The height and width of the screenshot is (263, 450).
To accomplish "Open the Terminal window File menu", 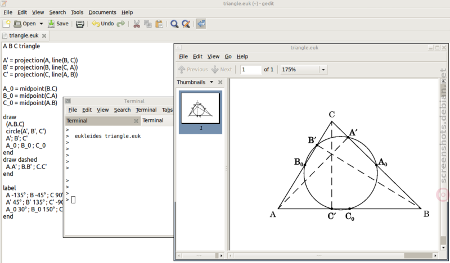I will click(73, 110).
